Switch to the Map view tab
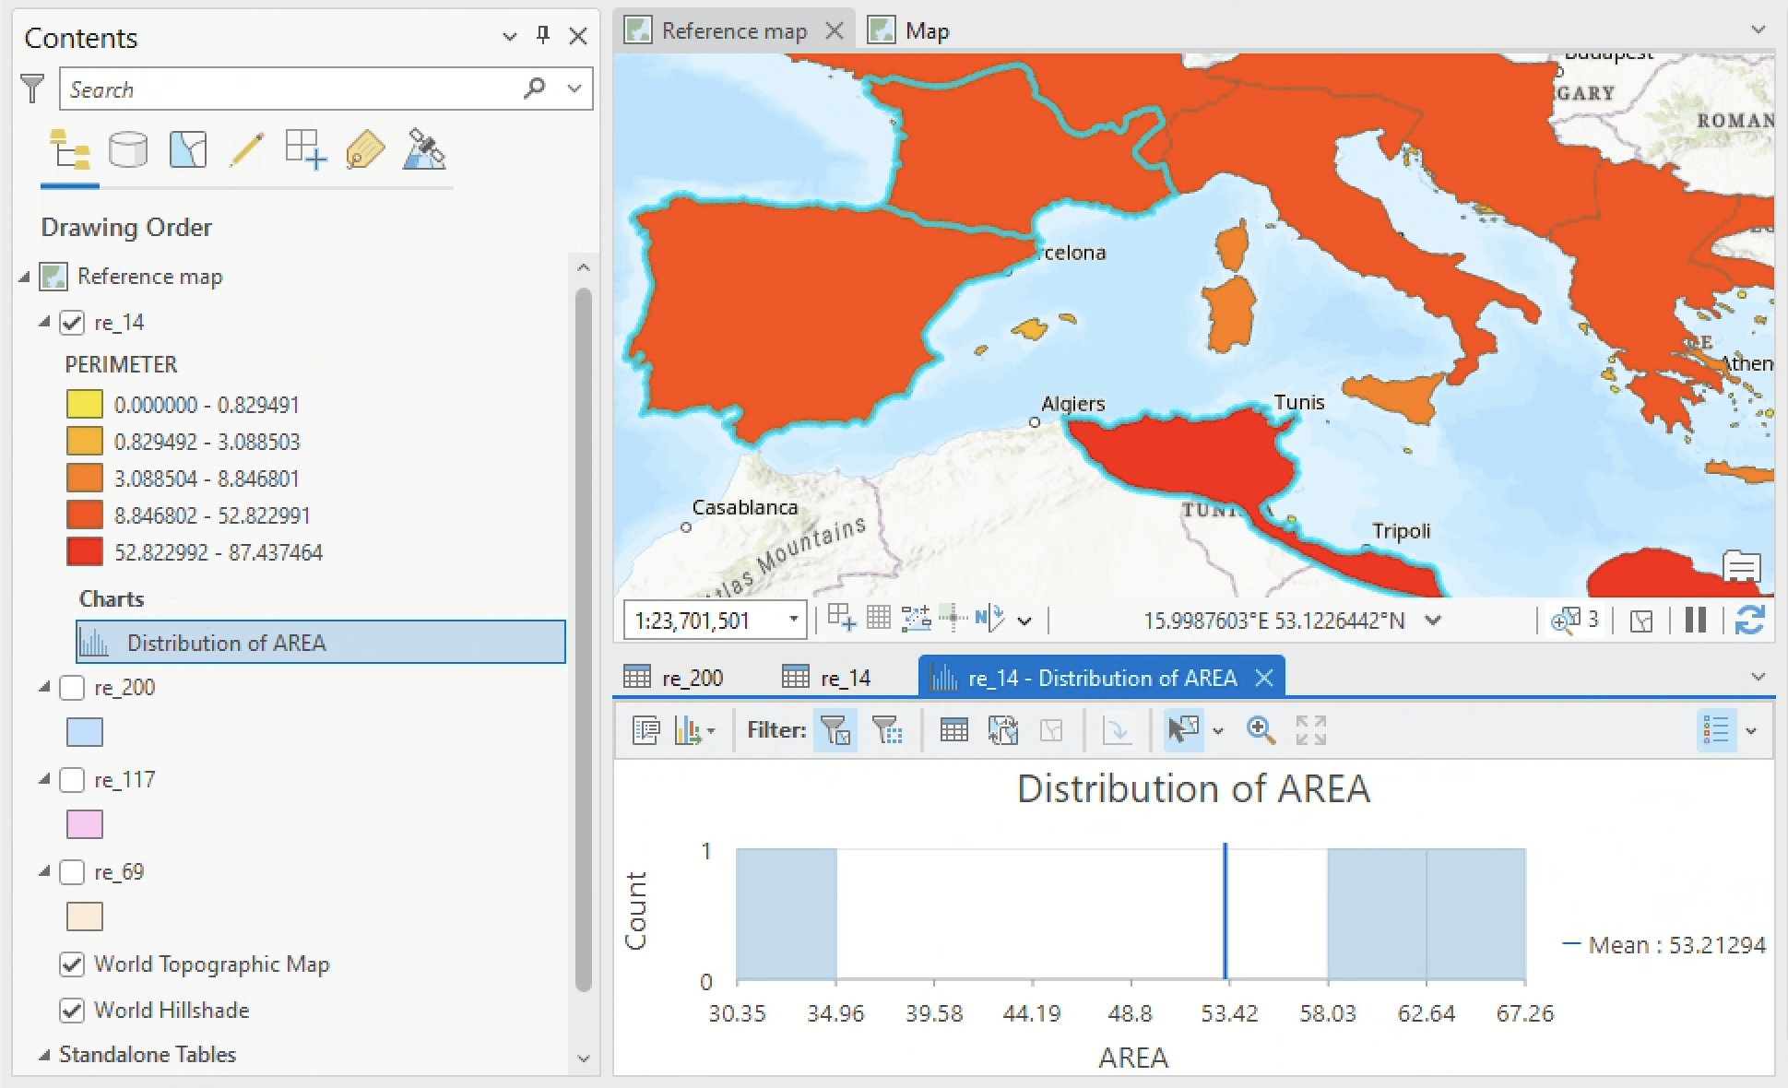Screen dimensions: 1788x1088 coord(926,31)
